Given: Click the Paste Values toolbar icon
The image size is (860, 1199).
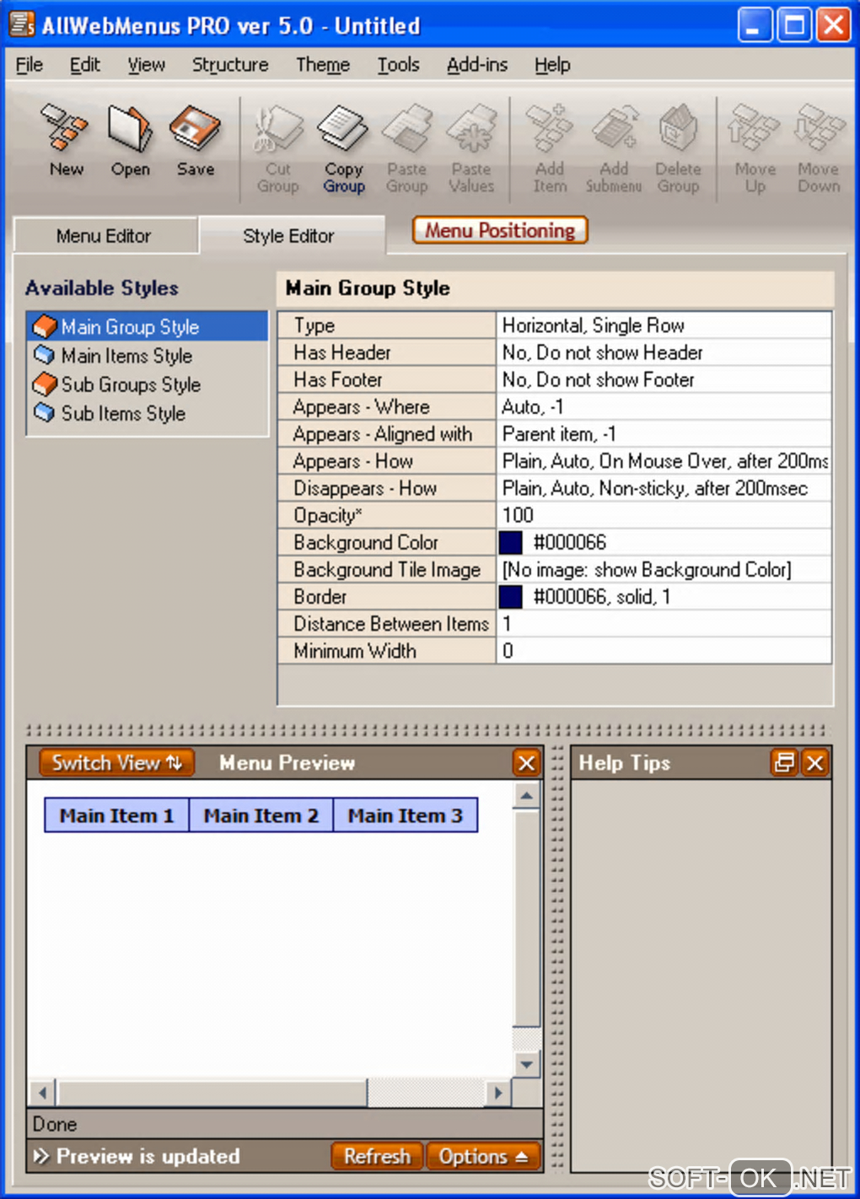Looking at the screenshot, I should pos(471,150).
